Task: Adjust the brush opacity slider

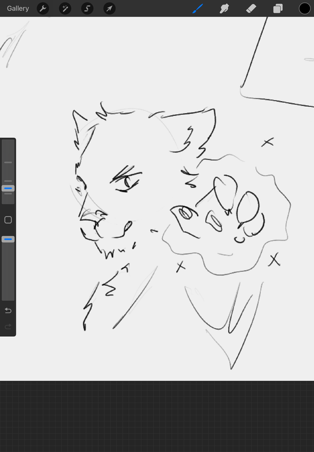Action: (8, 239)
